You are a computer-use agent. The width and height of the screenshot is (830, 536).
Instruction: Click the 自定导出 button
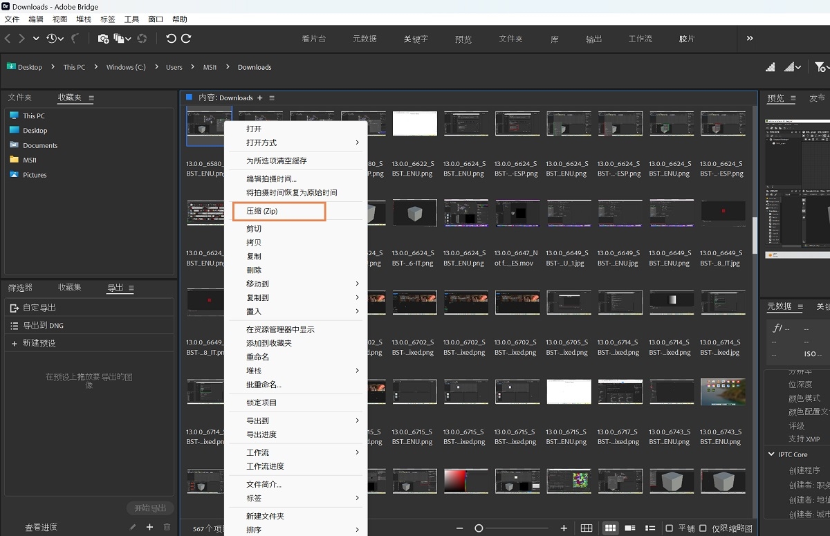pos(41,307)
